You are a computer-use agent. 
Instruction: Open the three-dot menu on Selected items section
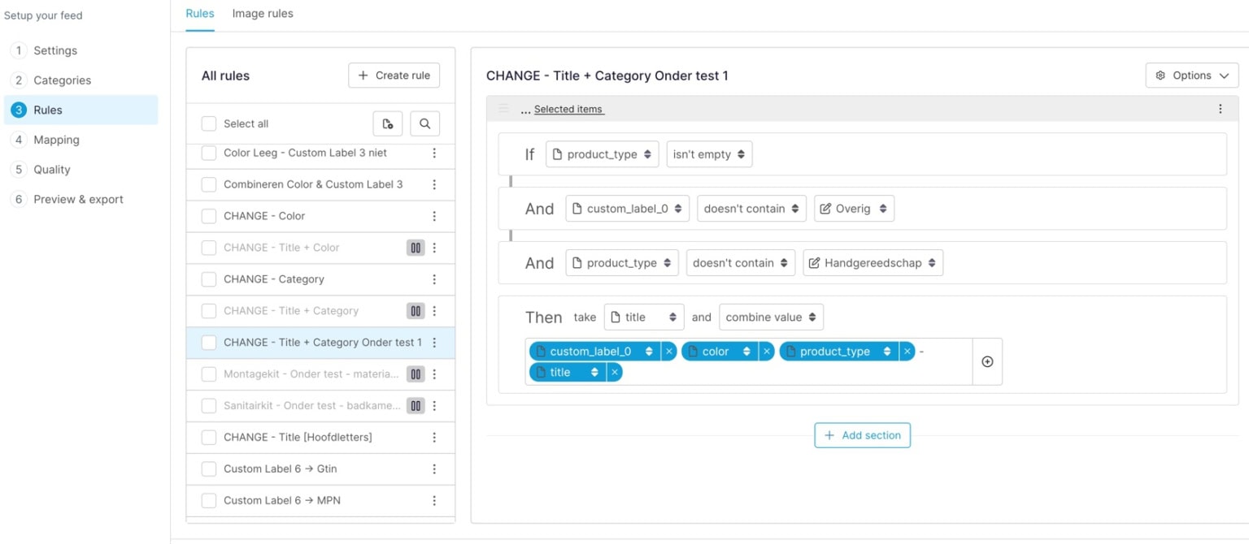tap(1219, 108)
